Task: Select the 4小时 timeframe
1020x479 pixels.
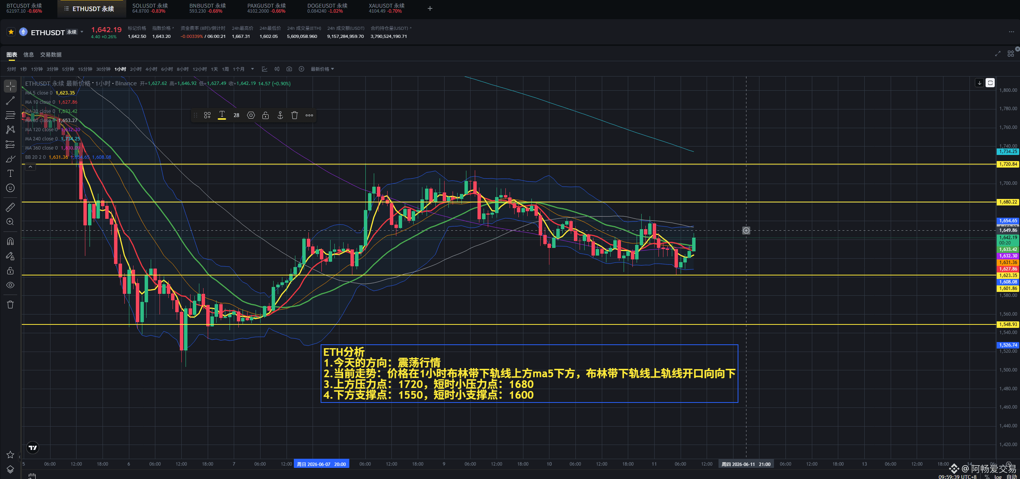Action: [x=151, y=69]
